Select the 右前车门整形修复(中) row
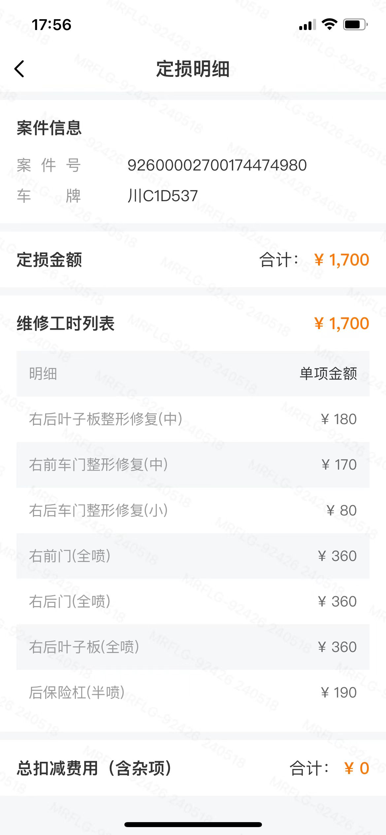386x835 pixels. pos(193,465)
